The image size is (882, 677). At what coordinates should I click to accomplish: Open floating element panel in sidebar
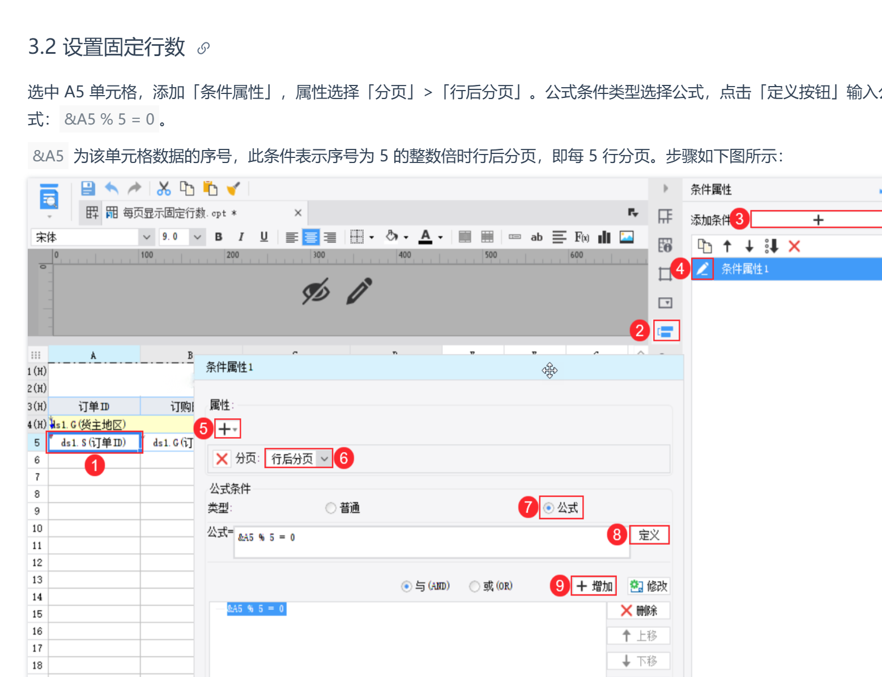tap(665, 274)
